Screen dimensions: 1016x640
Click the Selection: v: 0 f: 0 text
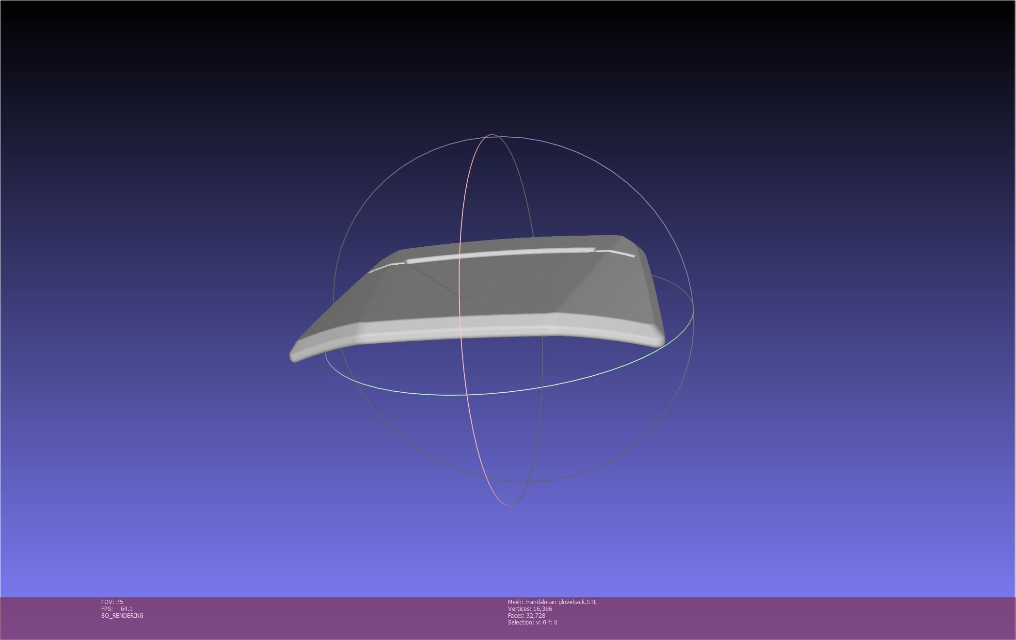click(x=532, y=622)
